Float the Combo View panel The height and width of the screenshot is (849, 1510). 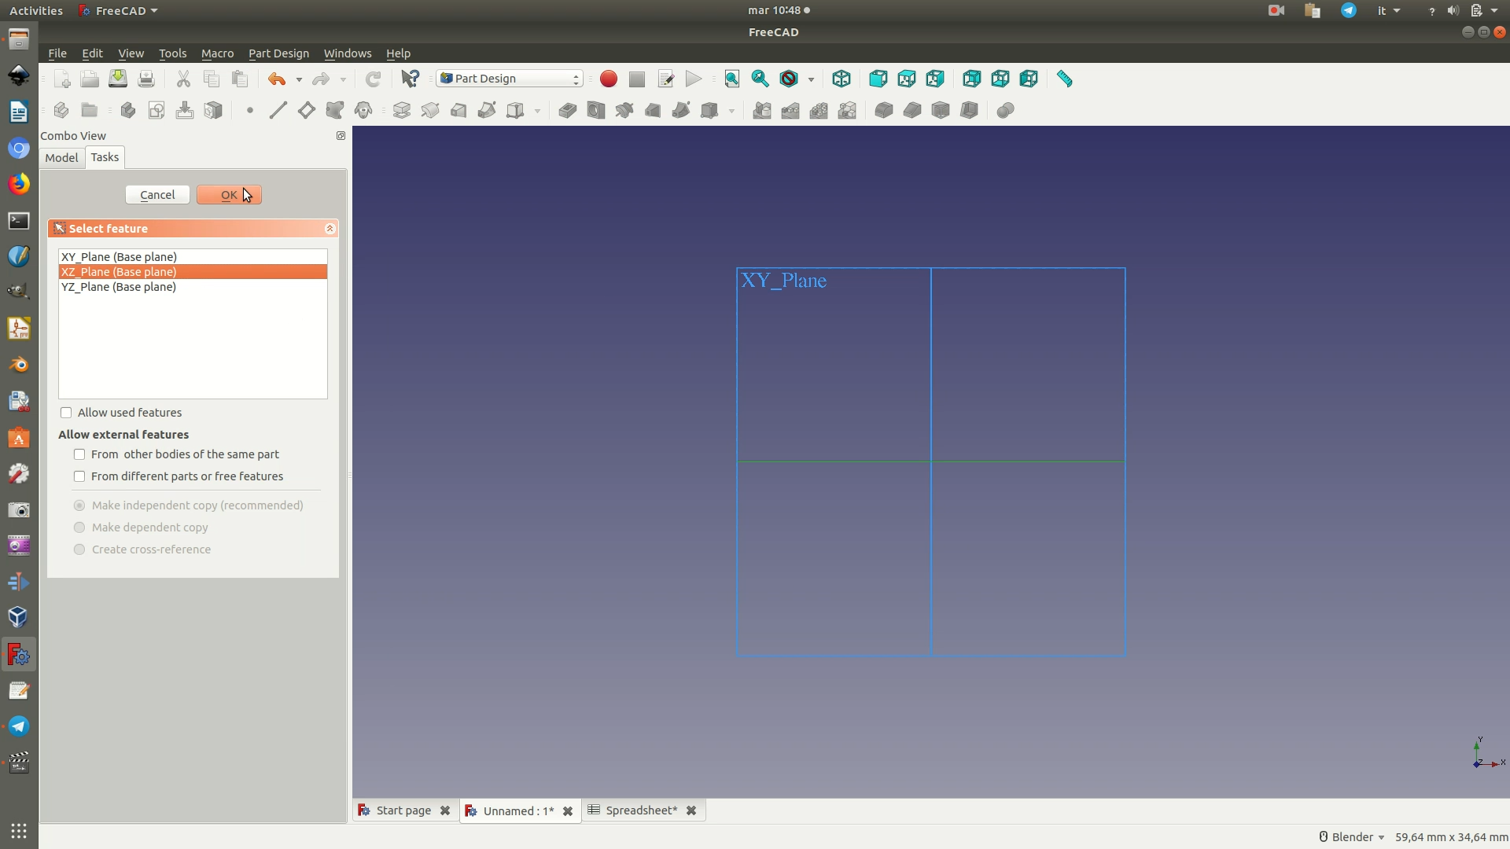[x=341, y=136]
